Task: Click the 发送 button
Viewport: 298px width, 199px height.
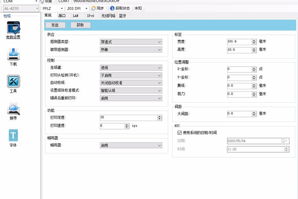Action: 55,25
